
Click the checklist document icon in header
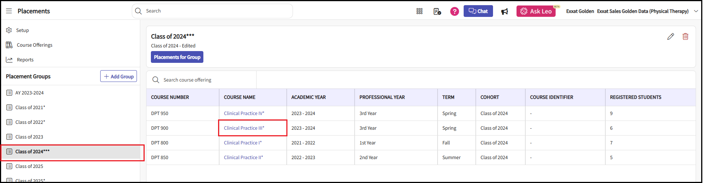[437, 11]
